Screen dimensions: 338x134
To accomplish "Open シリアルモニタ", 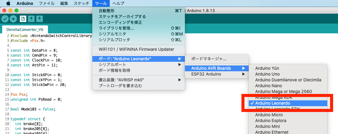I will (138, 34).
